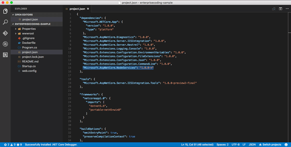Click "Microsoft.AspNetCore.Server.Kestrel" on line 9
Screen dimensions: 291x147
tap(111, 45)
